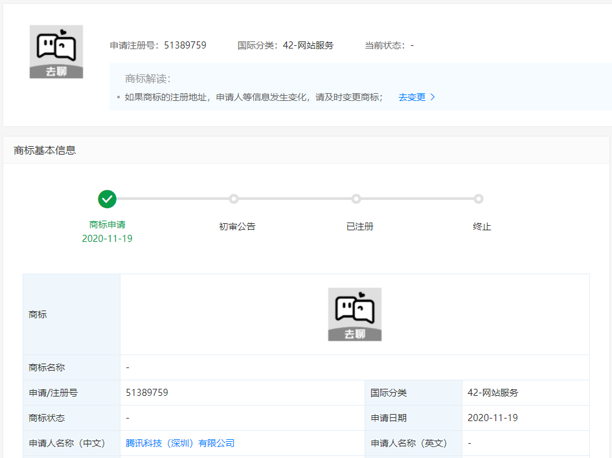The image size is (612, 458).
Task: Click the 商标解读 heading
Action: (x=148, y=79)
